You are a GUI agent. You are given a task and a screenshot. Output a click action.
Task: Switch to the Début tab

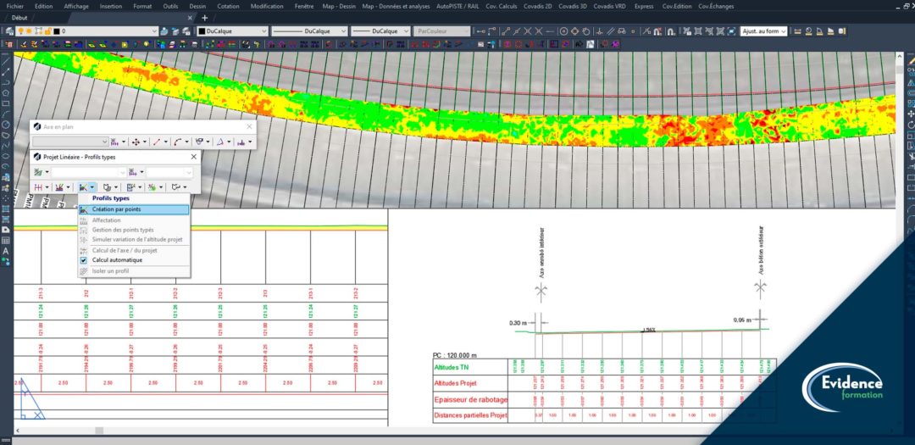[x=19, y=18]
